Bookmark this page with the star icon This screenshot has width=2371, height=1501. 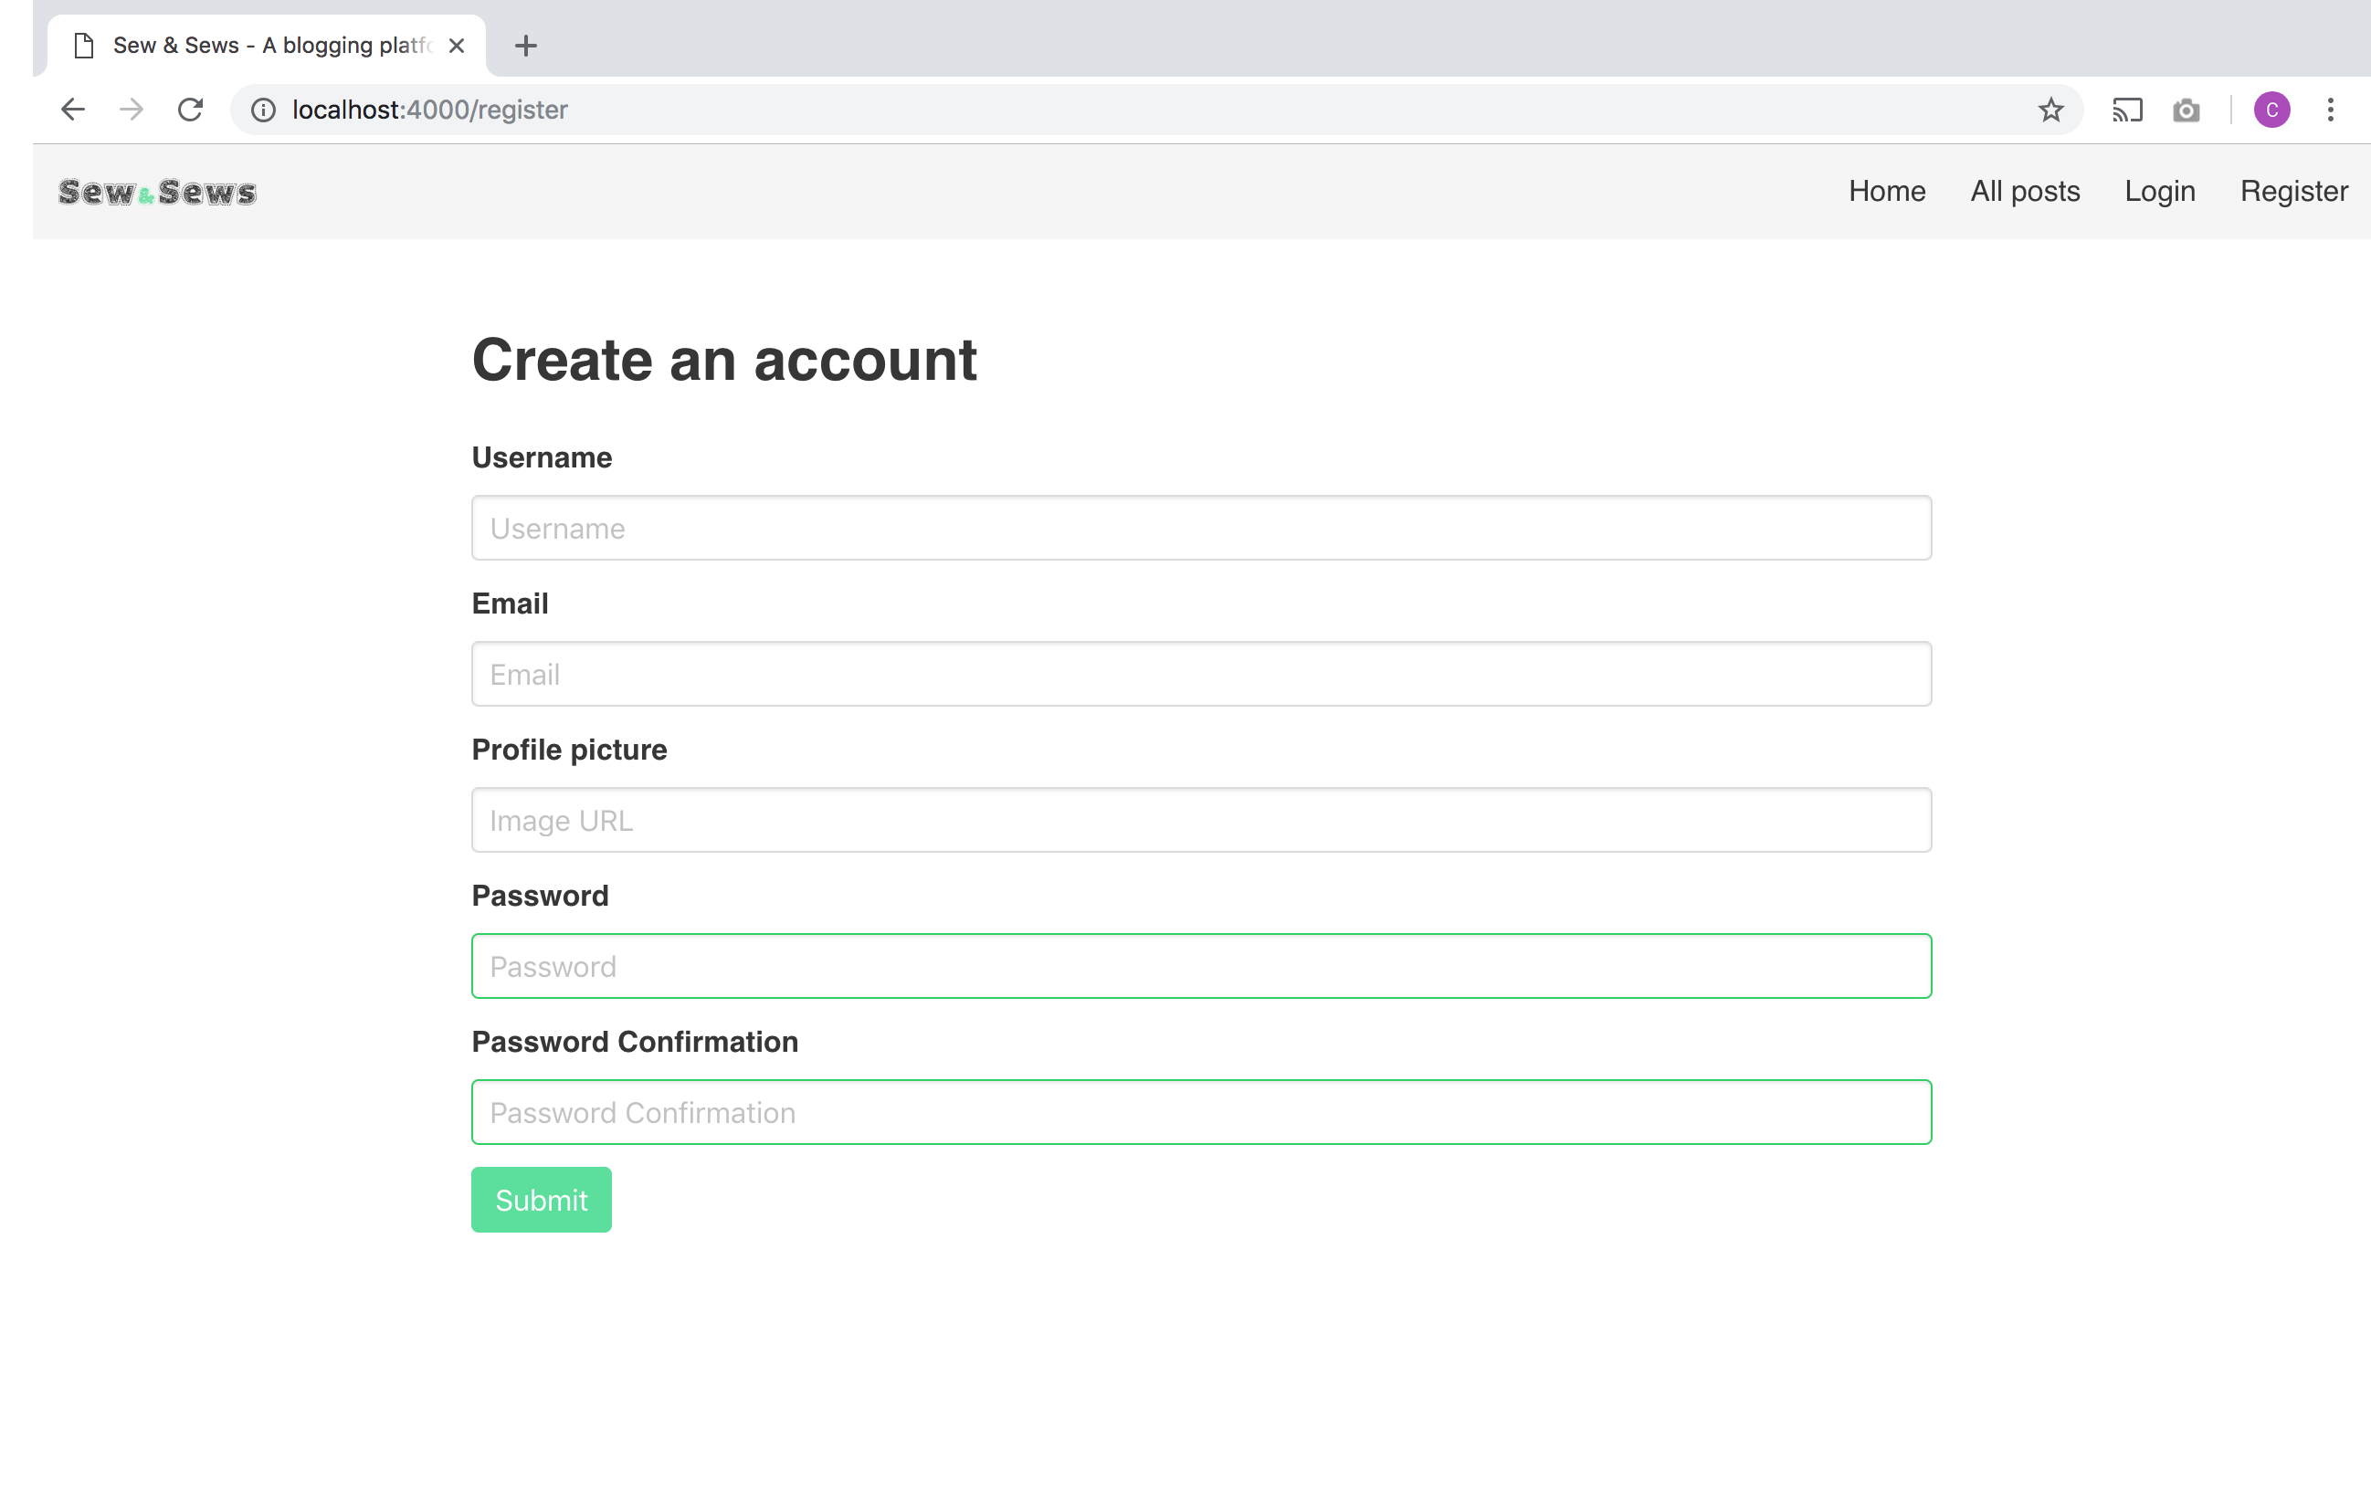2051,110
